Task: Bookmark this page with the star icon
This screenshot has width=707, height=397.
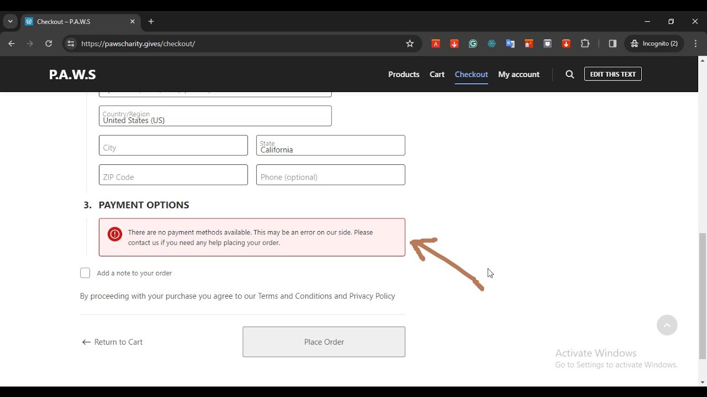Action: 410,44
